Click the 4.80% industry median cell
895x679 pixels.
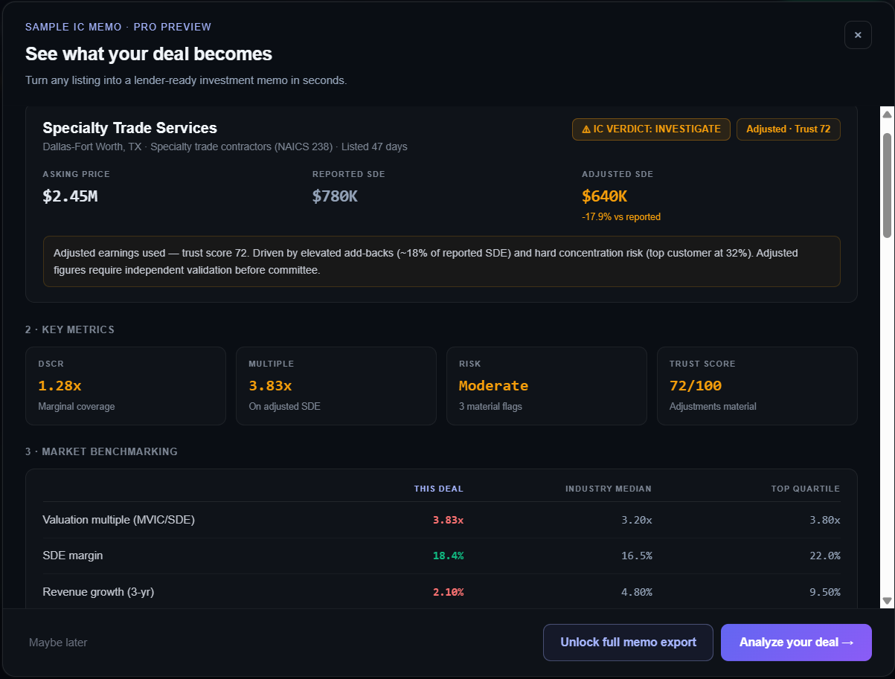637,592
